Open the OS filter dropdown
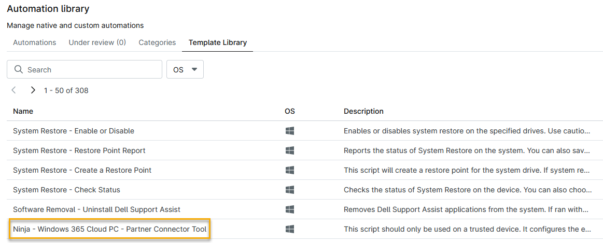603x243 pixels. [185, 70]
